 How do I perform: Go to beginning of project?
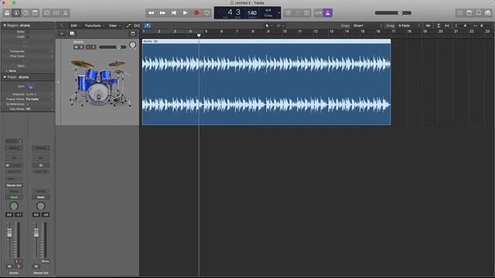173,13
